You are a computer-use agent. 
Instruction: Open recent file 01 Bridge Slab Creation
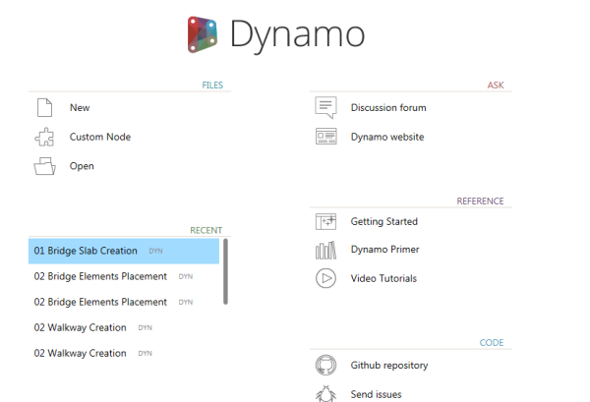click(124, 251)
